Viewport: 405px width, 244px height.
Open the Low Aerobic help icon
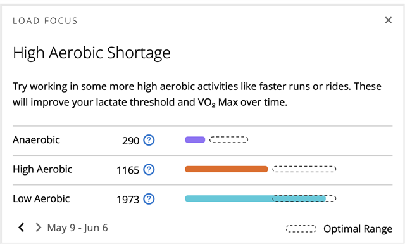coord(149,199)
